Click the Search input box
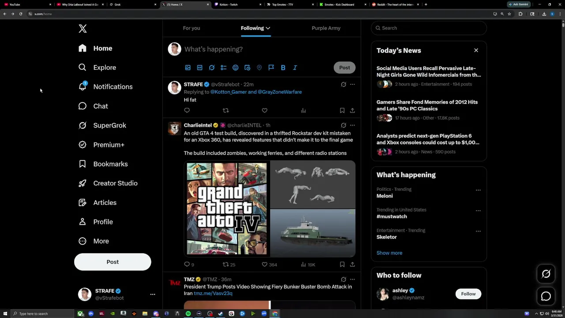Image resolution: width=565 pixels, height=318 pixels. pyautogui.click(x=429, y=28)
